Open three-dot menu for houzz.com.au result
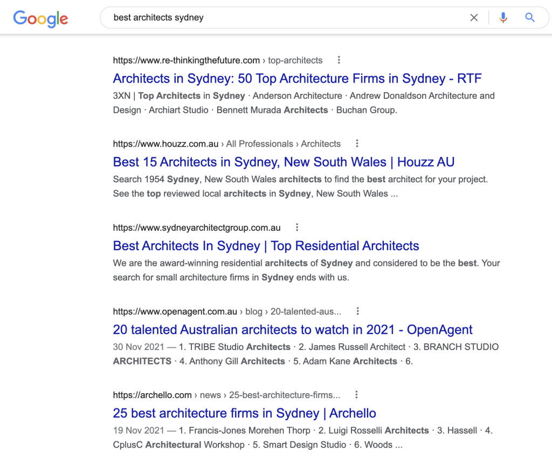This screenshot has width=552, height=466. coord(357,143)
